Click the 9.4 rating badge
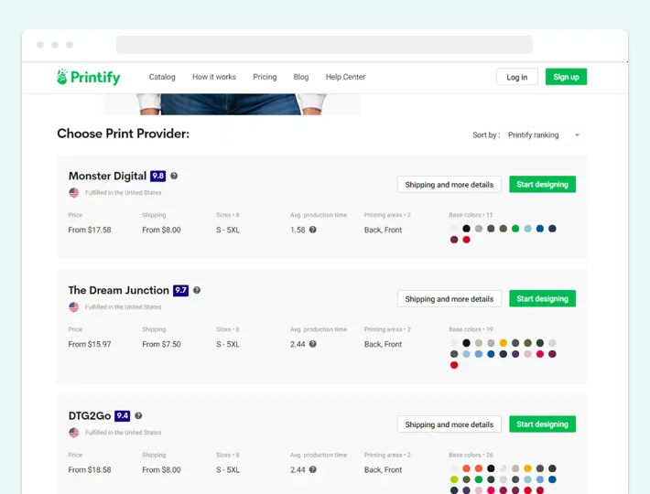 (x=123, y=415)
